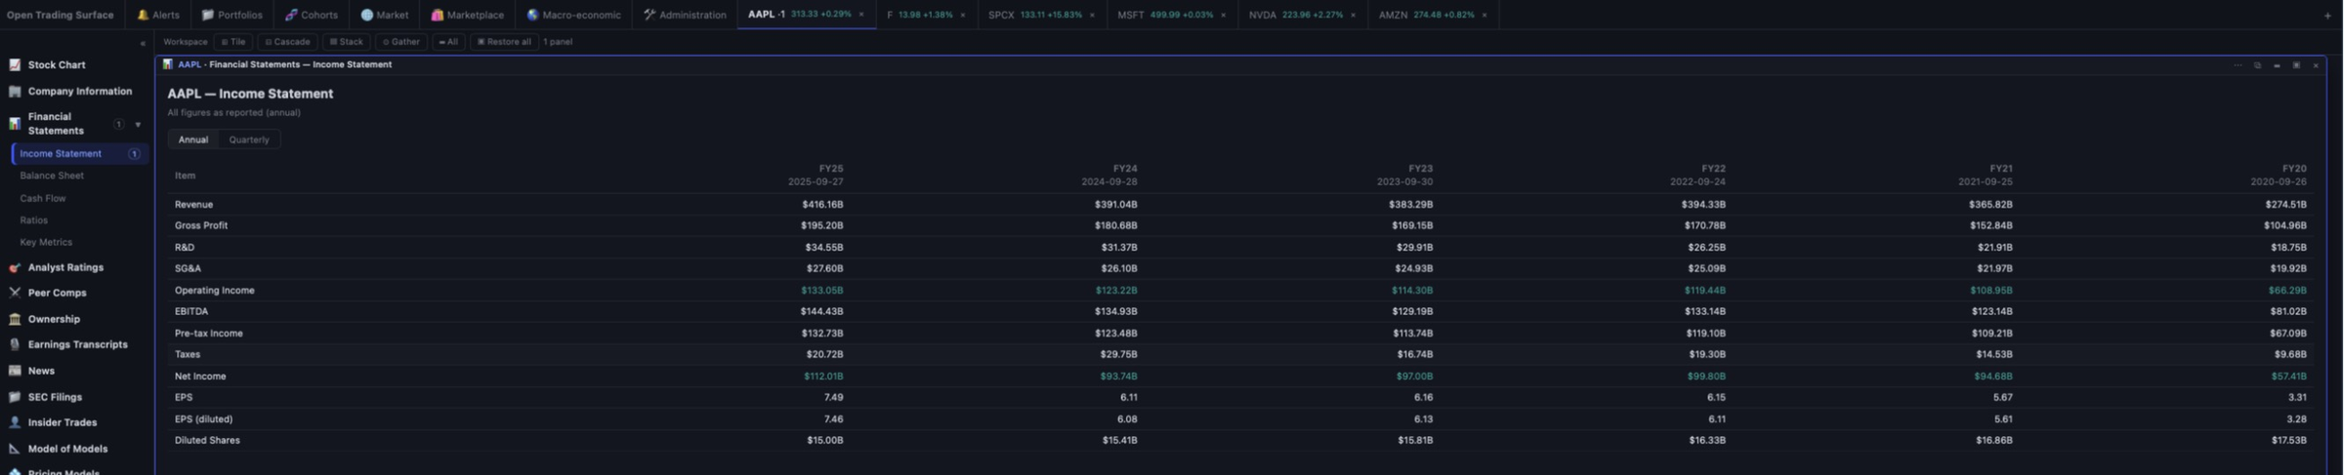Screen dimensions: 2344x475
Task: Close the NVDA ticker tab
Action: point(1353,15)
